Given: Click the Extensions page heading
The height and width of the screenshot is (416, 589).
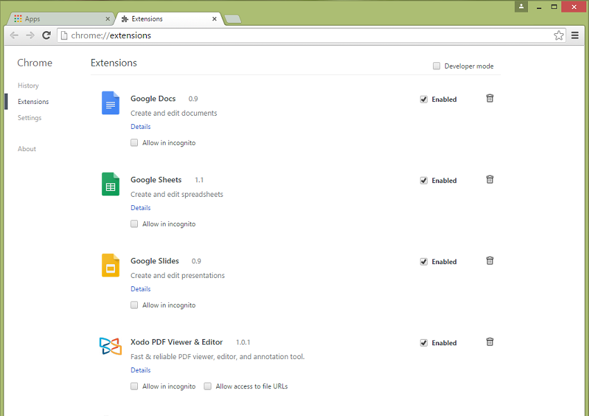Looking at the screenshot, I should pos(114,63).
